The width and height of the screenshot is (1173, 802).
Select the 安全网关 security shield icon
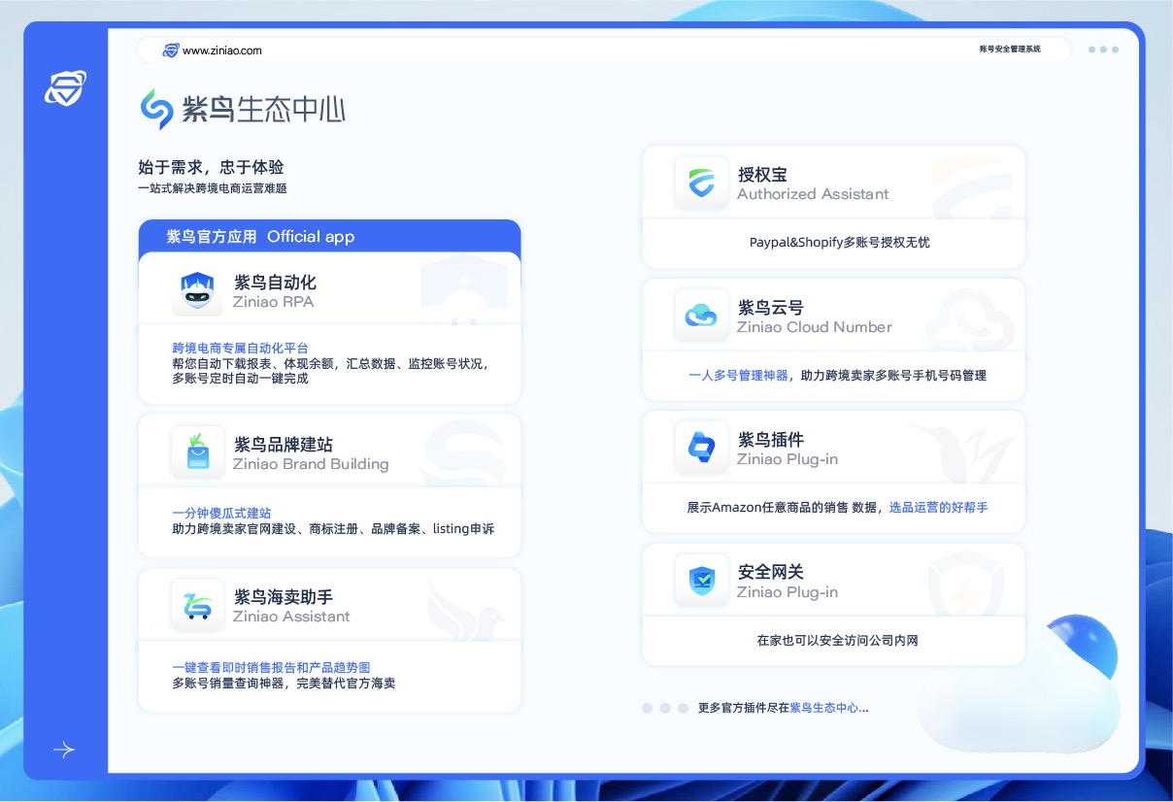701,580
